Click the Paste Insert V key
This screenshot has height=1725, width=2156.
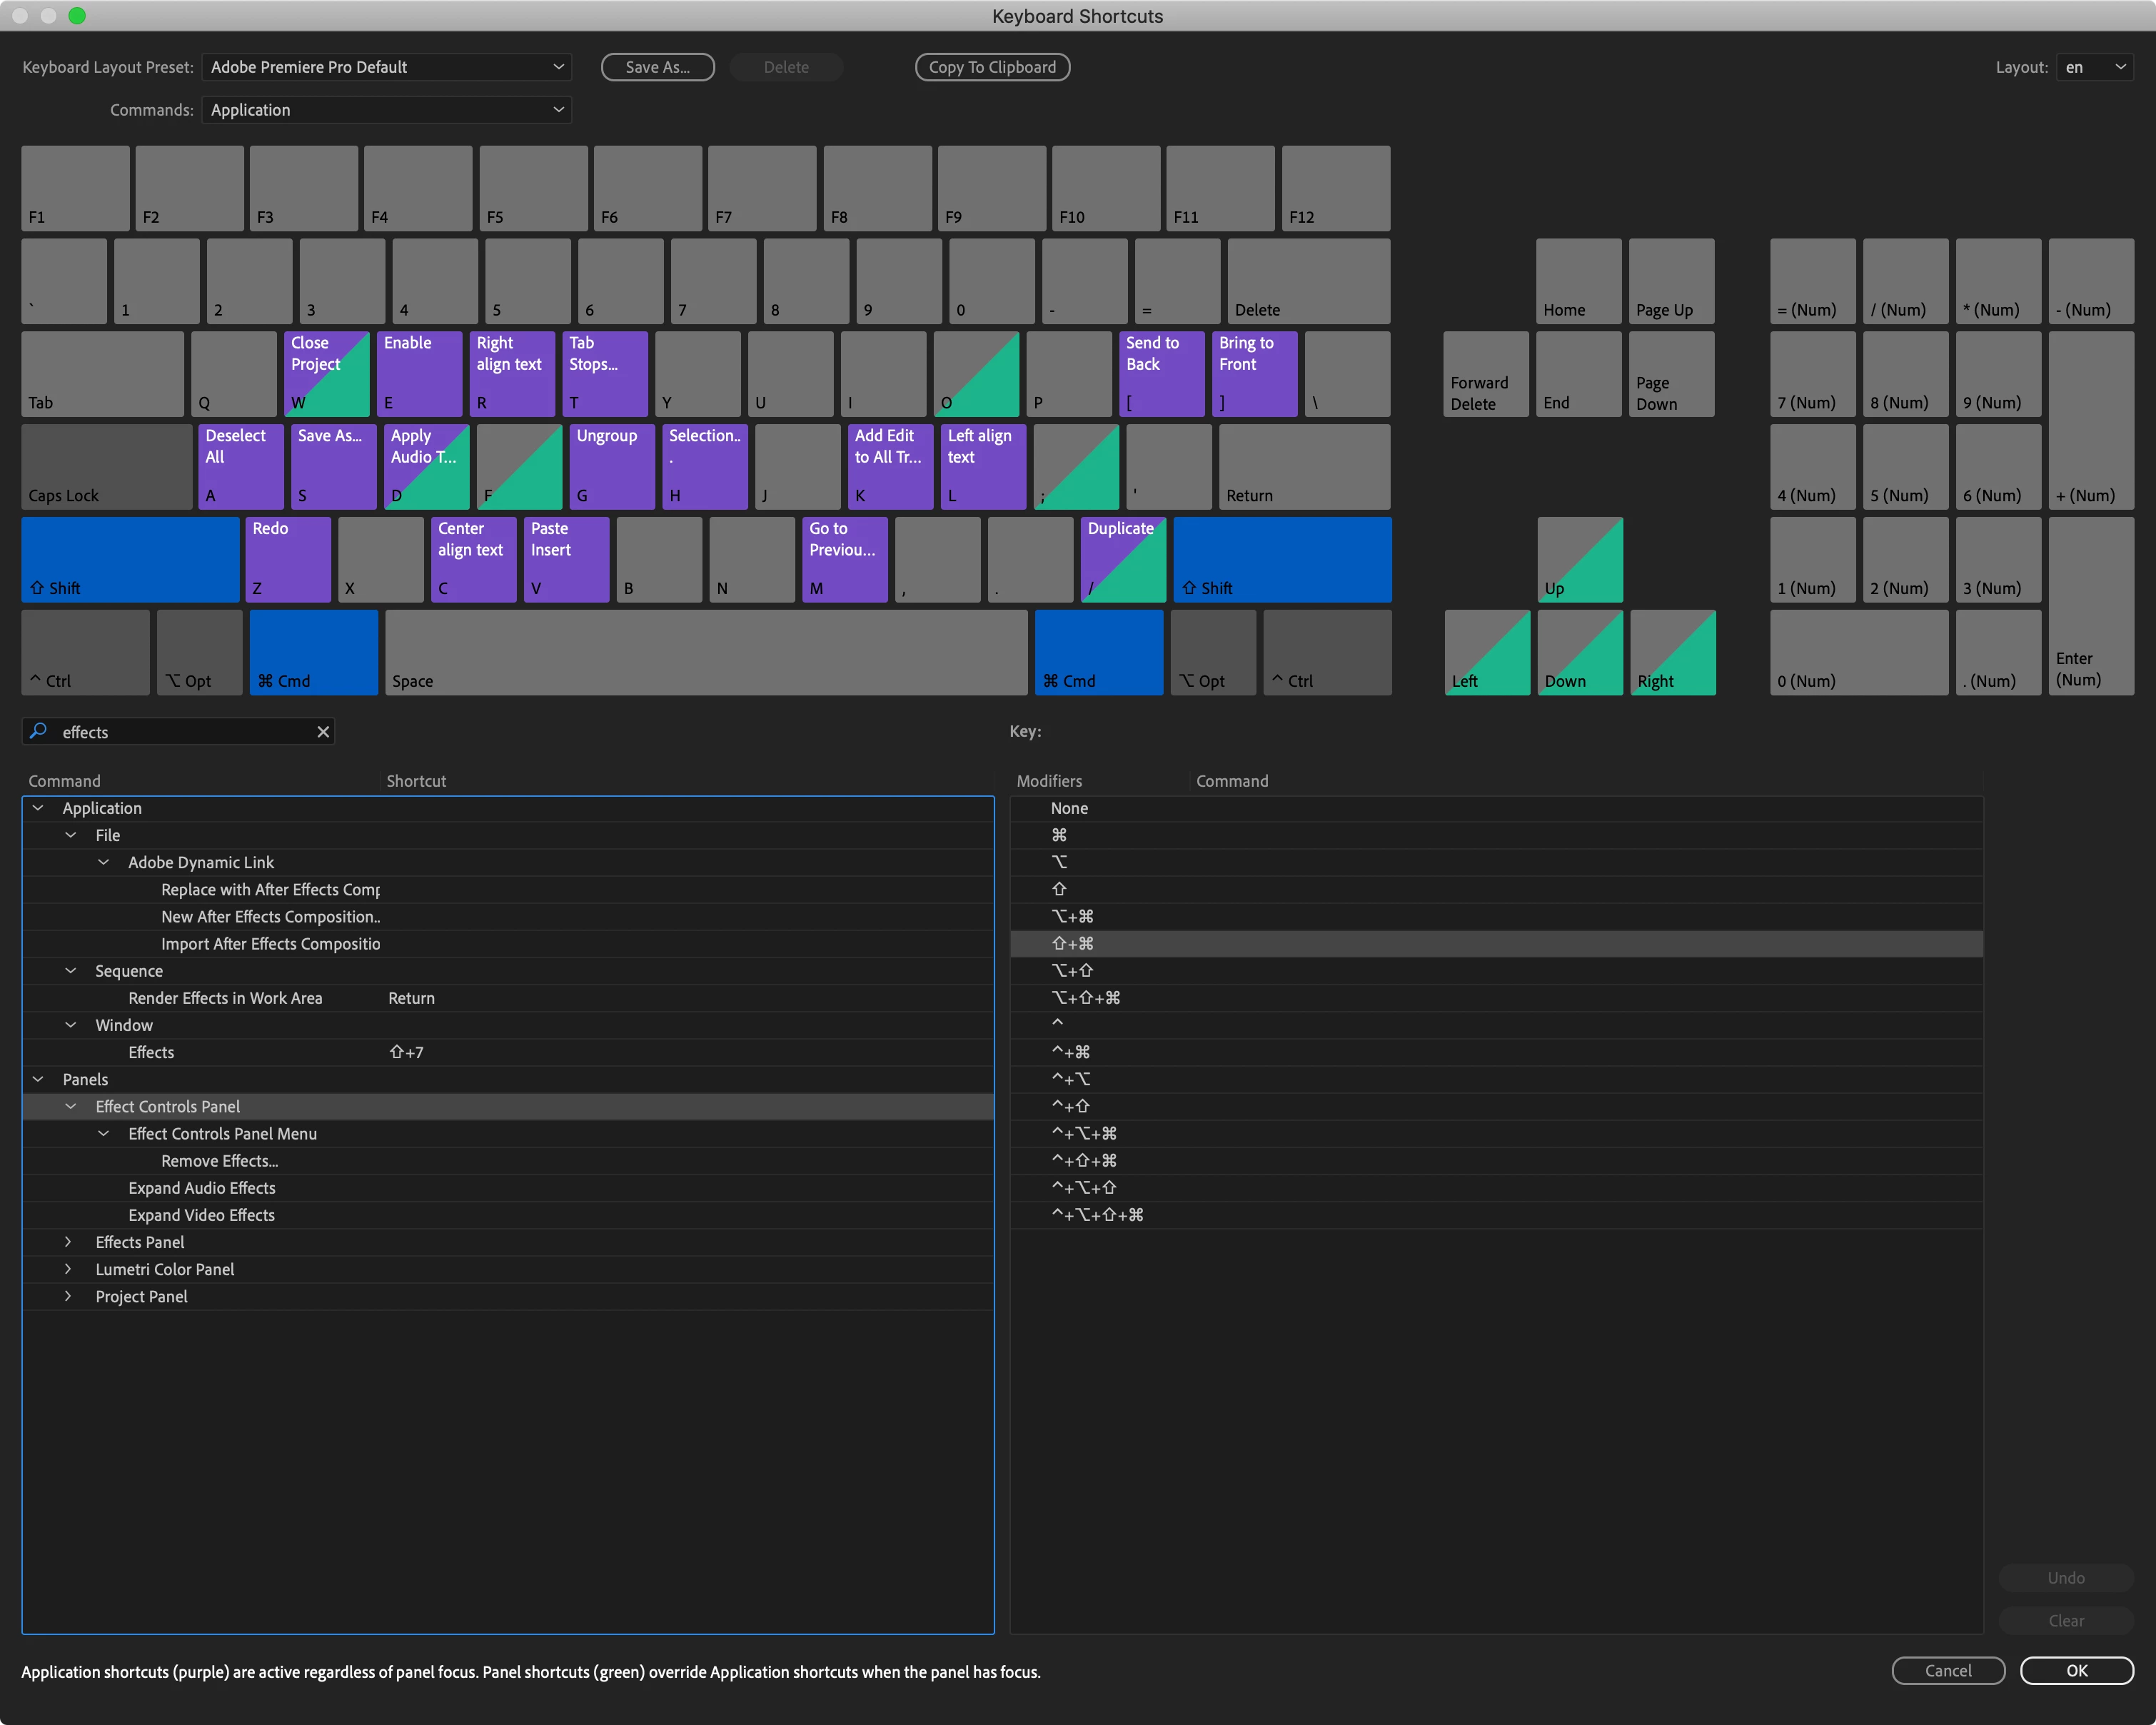click(566, 559)
